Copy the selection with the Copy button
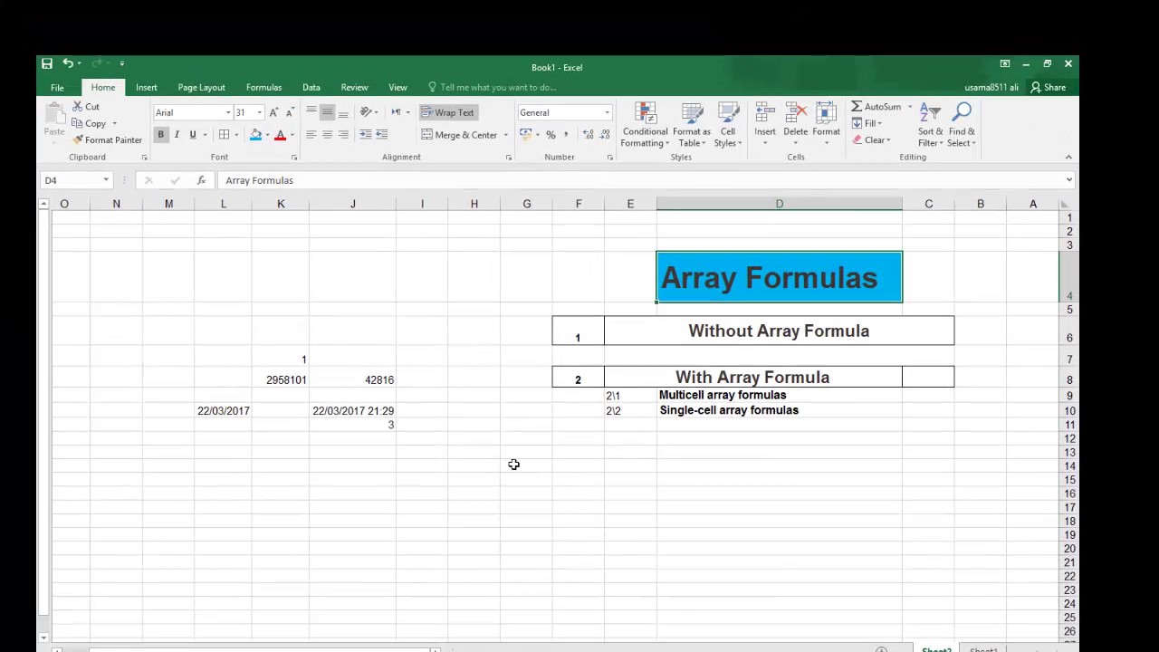Image resolution: width=1159 pixels, height=652 pixels. (x=90, y=123)
